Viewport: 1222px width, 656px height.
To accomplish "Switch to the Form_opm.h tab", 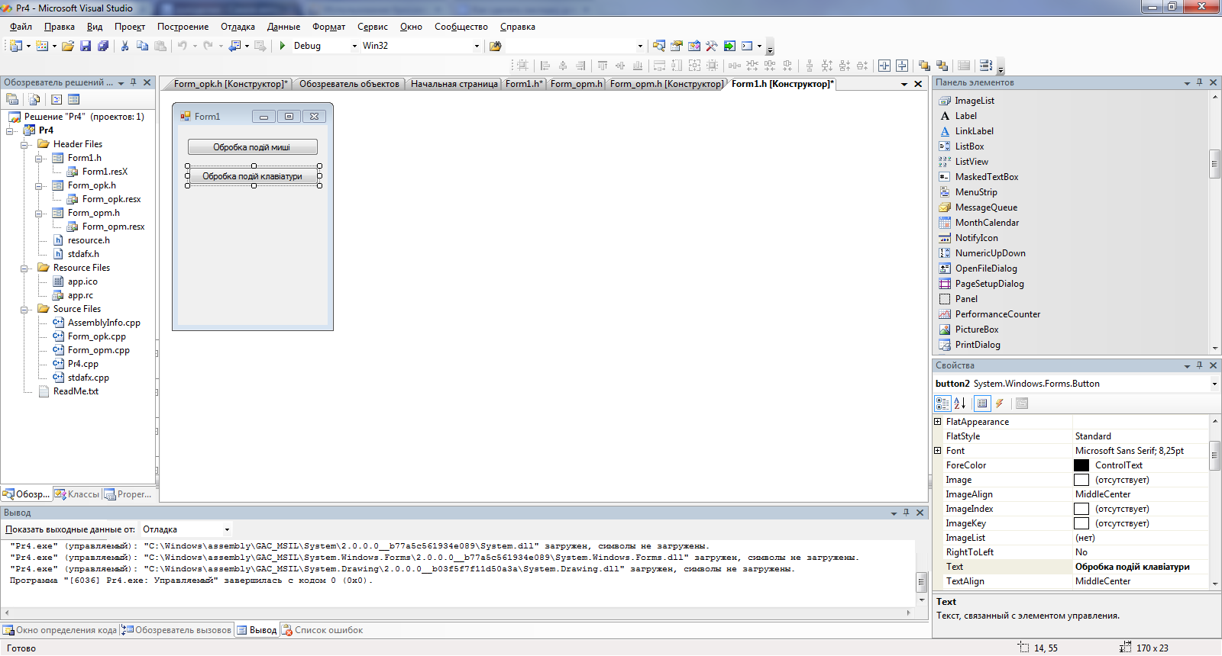I will 577,84.
